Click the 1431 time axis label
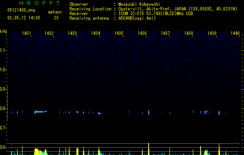The width and height of the screenshot is (244, 155). [26, 33]
